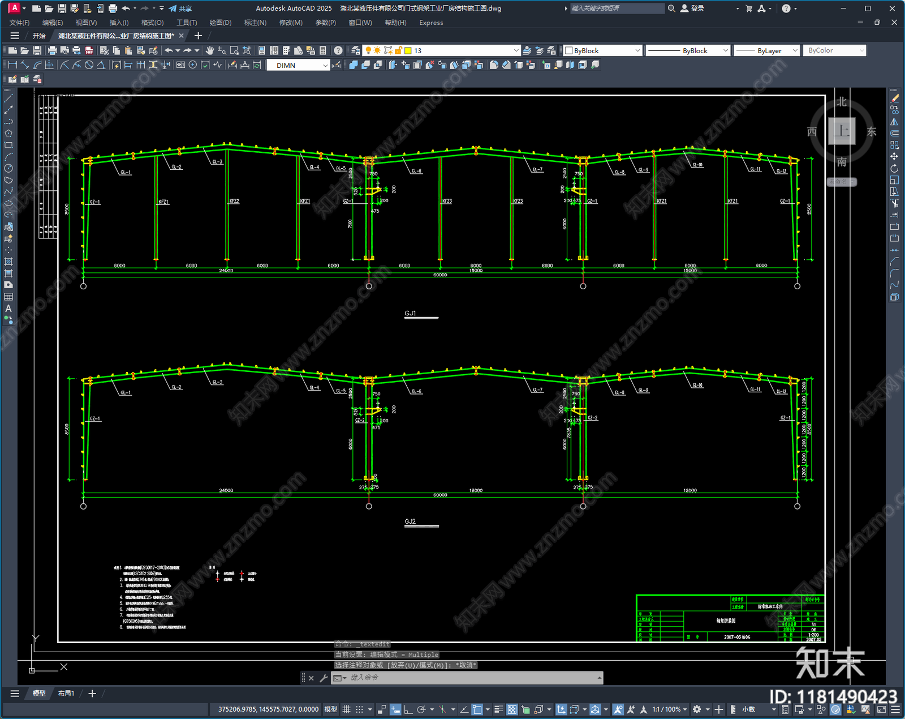Click the new drawing tab plus button
The width and height of the screenshot is (905, 719).
point(198,36)
